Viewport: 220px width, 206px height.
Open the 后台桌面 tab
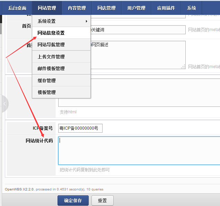(17, 8)
